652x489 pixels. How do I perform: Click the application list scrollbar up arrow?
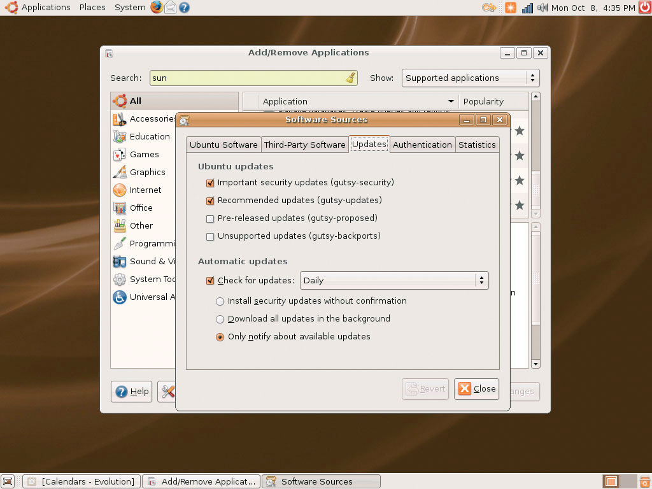click(535, 97)
